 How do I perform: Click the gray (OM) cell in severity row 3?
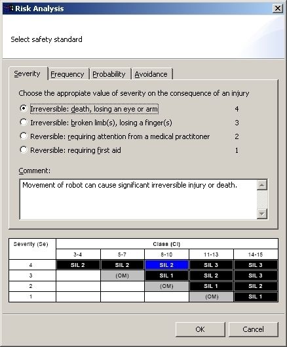click(x=123, y=276)
